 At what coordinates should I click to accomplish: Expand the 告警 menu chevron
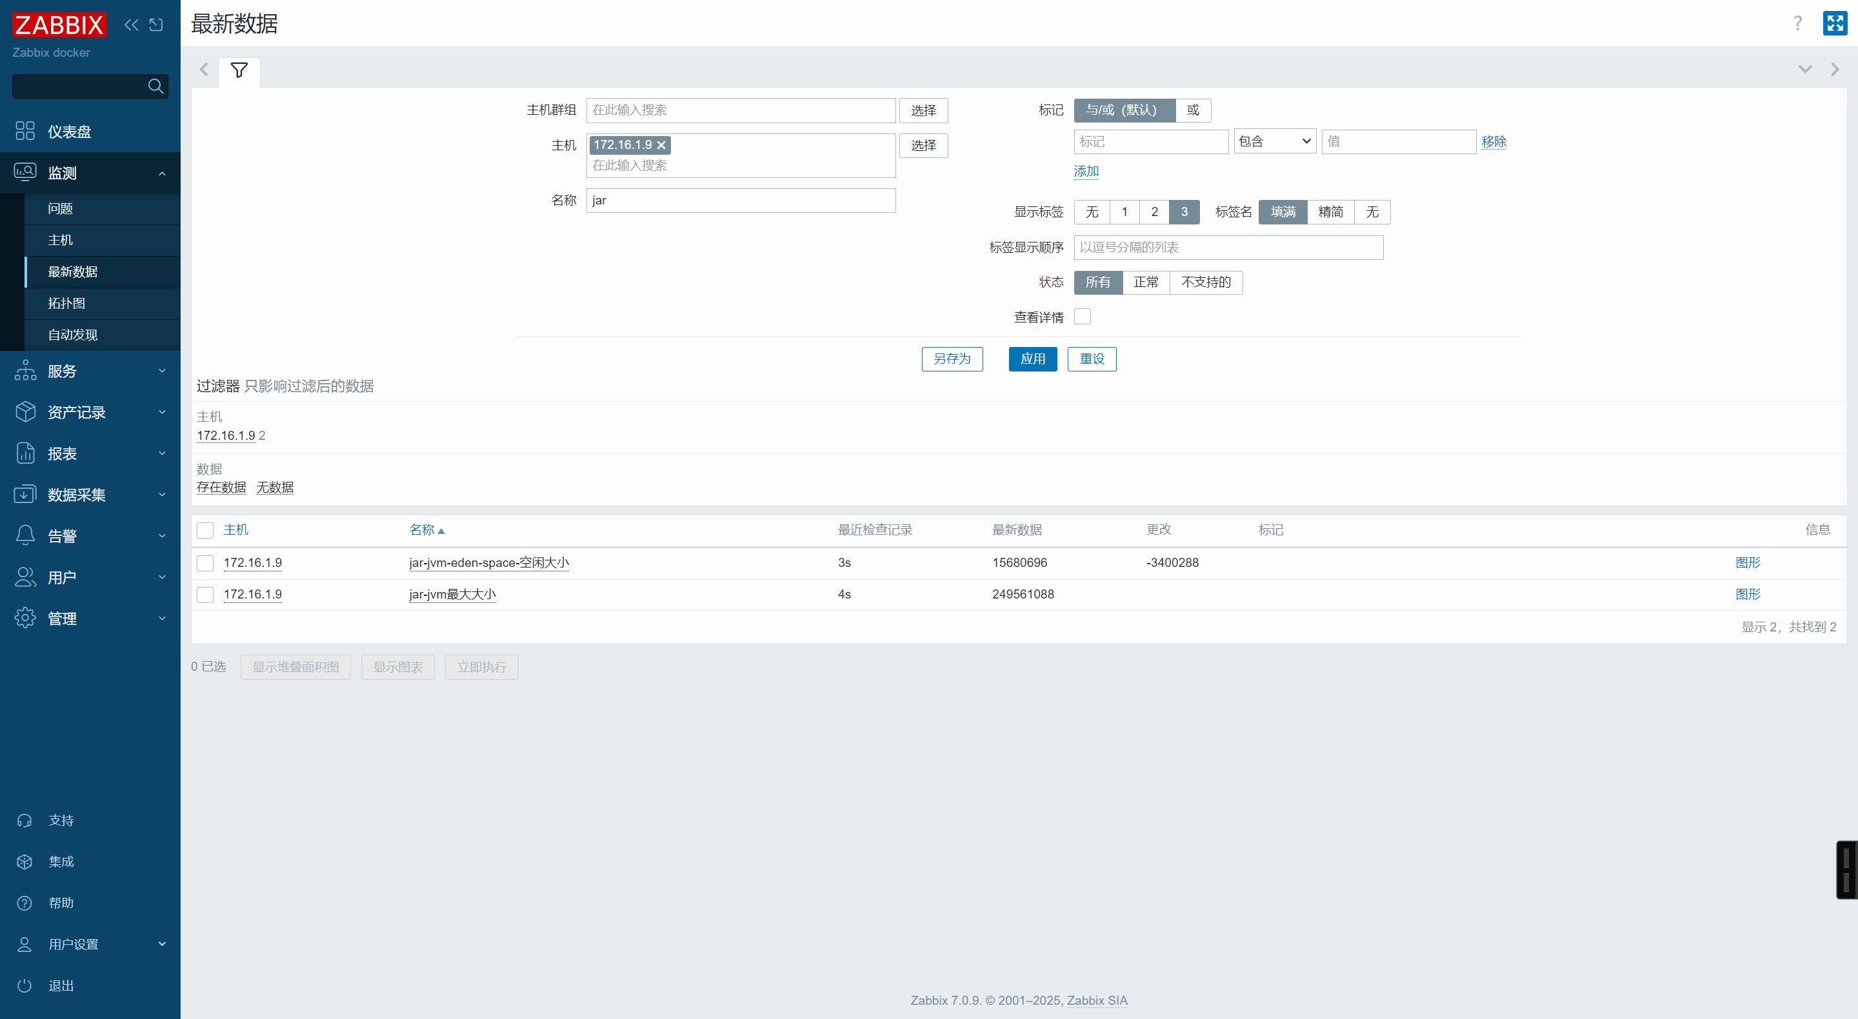(x=163, y=535)
